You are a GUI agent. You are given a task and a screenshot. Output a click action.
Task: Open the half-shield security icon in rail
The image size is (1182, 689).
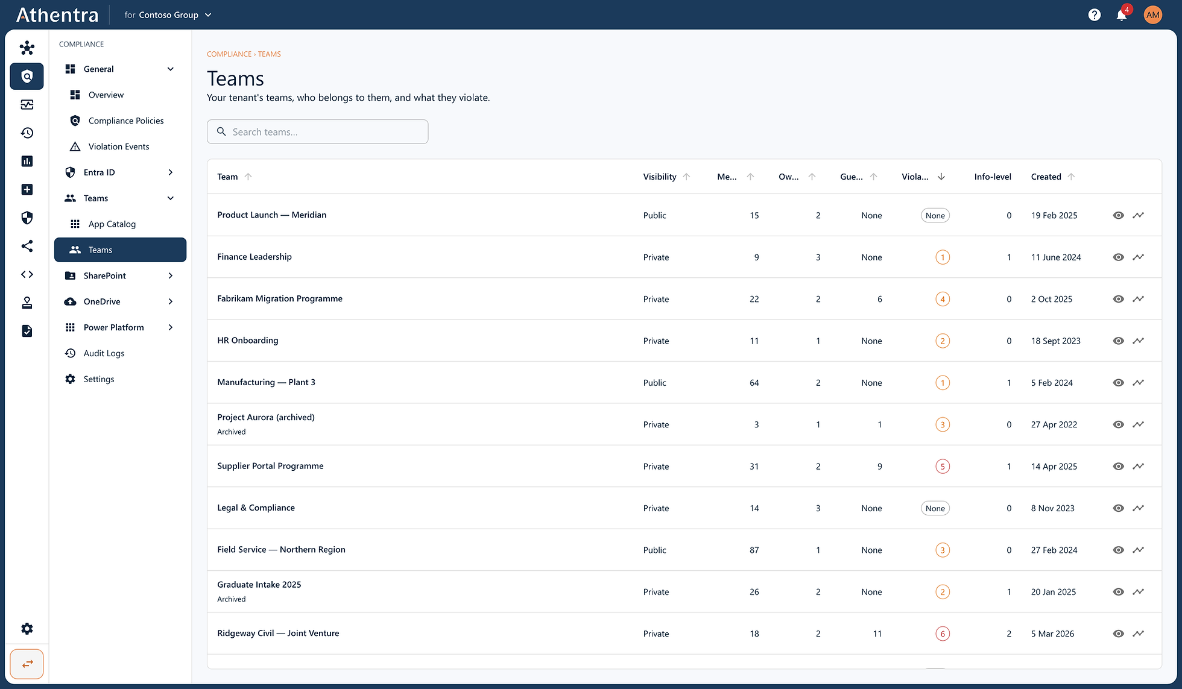click(x=27, y=218)
